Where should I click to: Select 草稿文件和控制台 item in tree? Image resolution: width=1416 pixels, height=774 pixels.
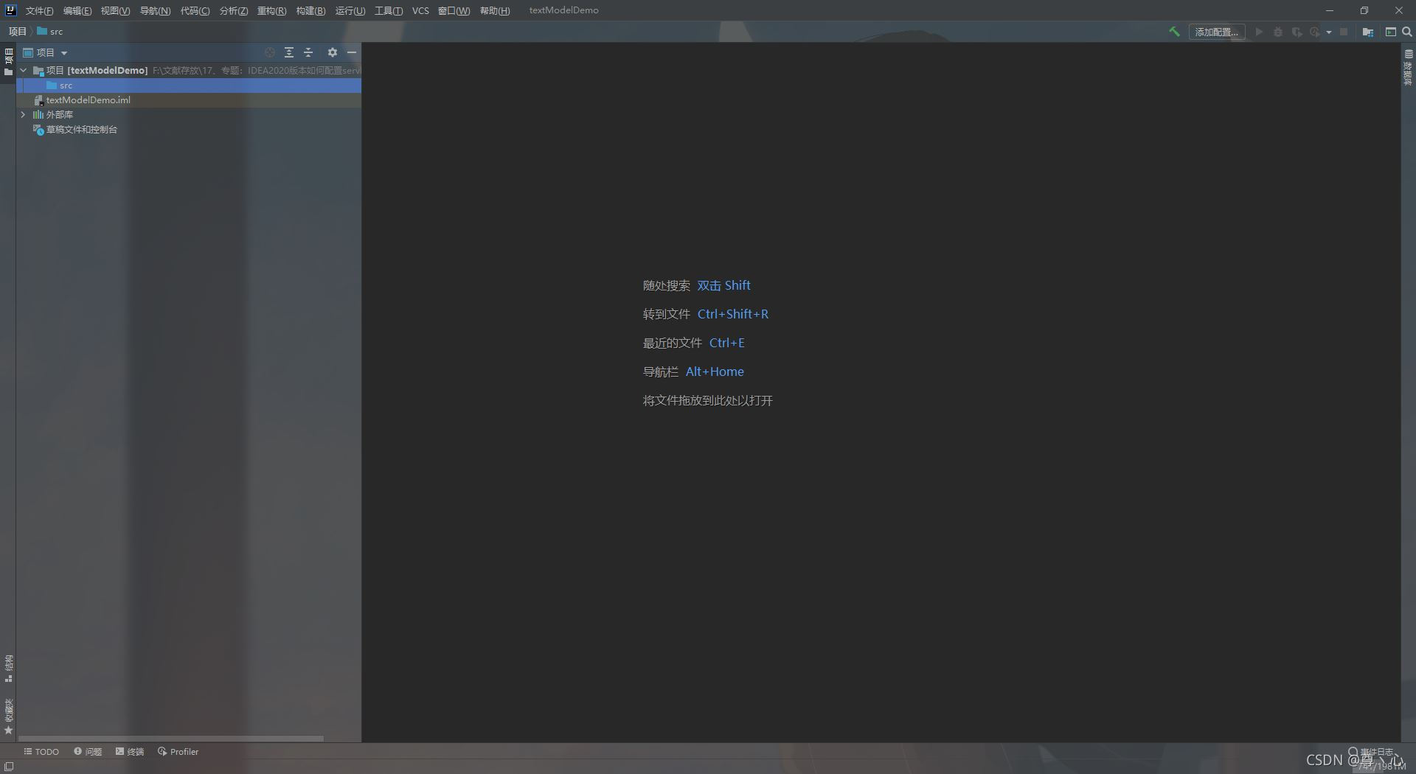point(189,130)
